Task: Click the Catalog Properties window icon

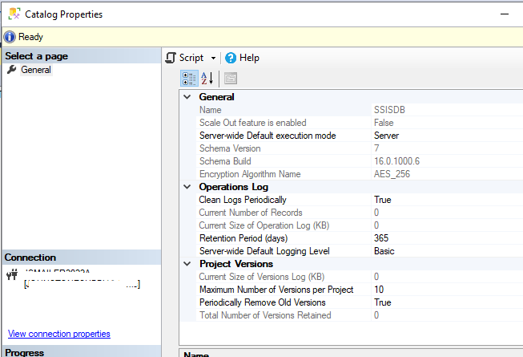Action: 14,14
